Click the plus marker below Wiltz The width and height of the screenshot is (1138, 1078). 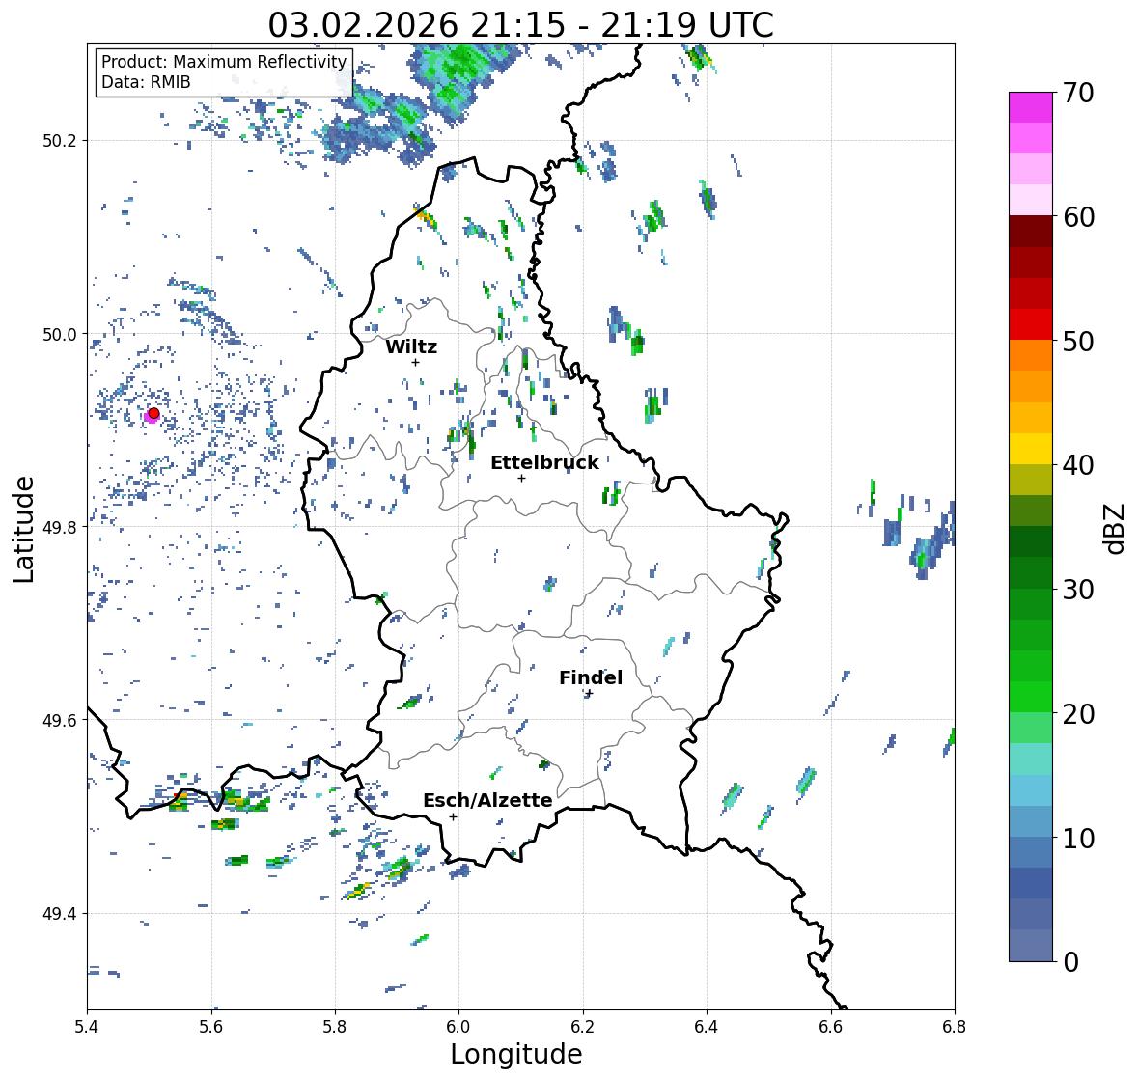(x=415, y=362)
